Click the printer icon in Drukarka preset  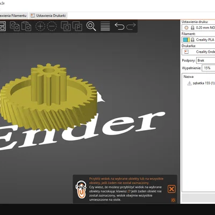coord(187,52)
